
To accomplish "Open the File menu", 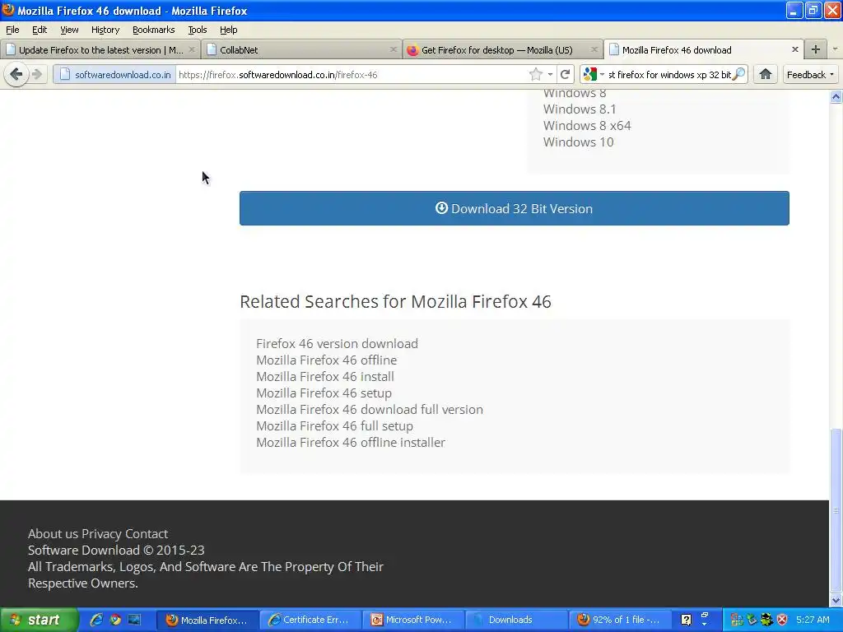I will pyautogui.click(x=12, y=30).
